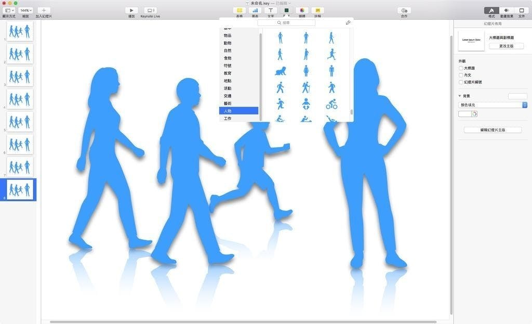Open Keynote Live from the toolbar
532x324 pixels.
[x=150, y=10]
